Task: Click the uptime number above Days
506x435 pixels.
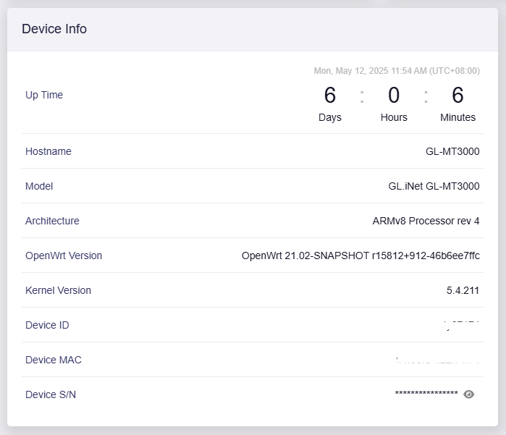Action: (x=330, y=96)
